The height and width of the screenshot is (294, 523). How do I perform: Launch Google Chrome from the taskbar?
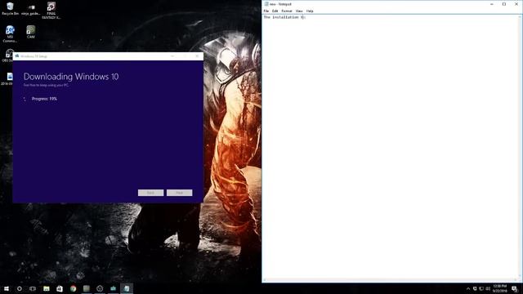tap(73, 288)
